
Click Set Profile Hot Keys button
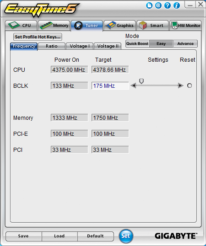click(x=38, y=37)
